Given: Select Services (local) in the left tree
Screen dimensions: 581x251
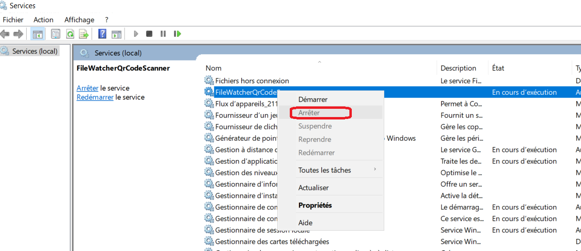Looking at the screenshot, I should click(x=34, y=51).
